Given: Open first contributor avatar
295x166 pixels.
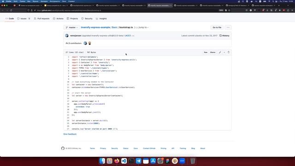Looking at the screenshot, I should point(85,43).
